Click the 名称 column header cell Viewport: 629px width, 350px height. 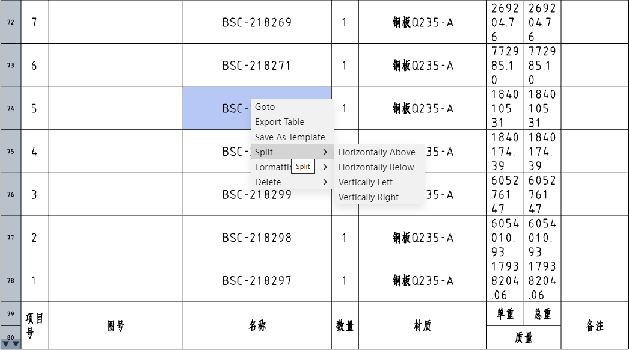tap(257, 326)
